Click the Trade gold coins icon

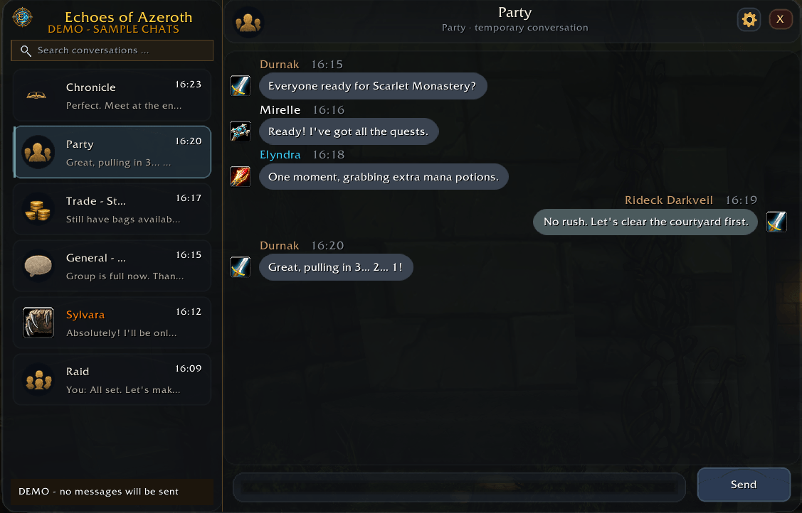pos(38,210)
